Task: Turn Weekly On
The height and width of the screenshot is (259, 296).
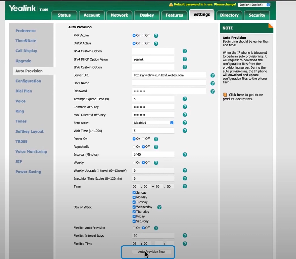Action: [x=134, y=163]
